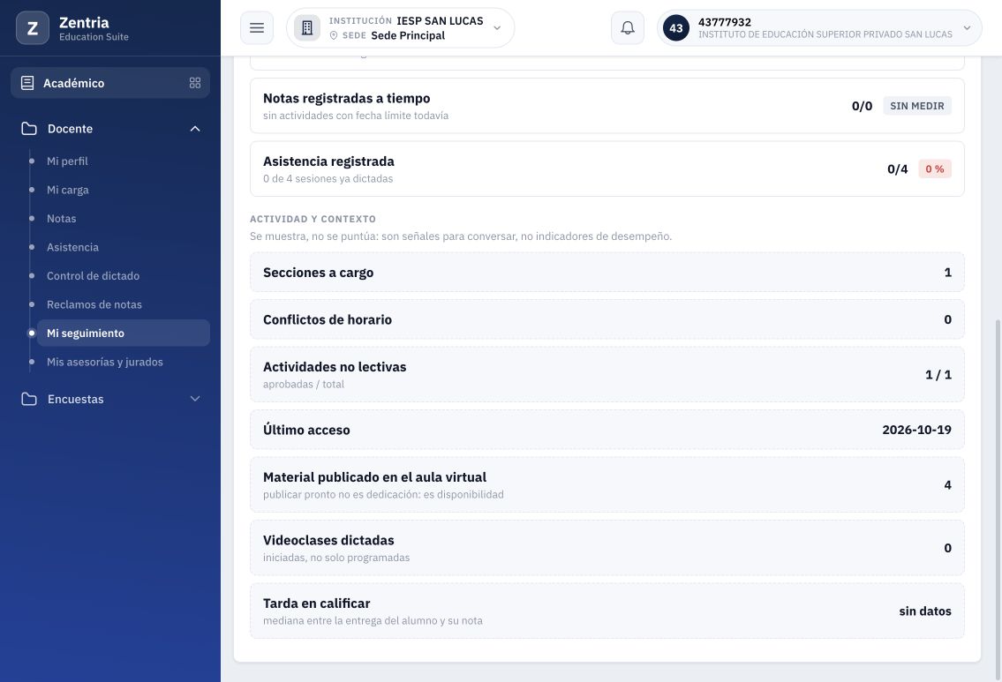Image resolution: width=1002 pixels, height=682 pixels.
Task: Open the notifications bell
Action: tap(628, 28)
